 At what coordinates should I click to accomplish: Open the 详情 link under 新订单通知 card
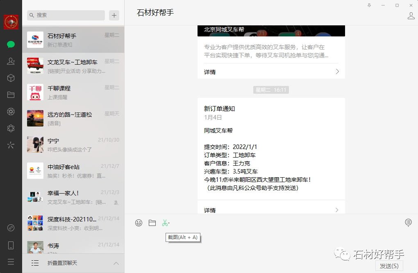tap(271, 210)
